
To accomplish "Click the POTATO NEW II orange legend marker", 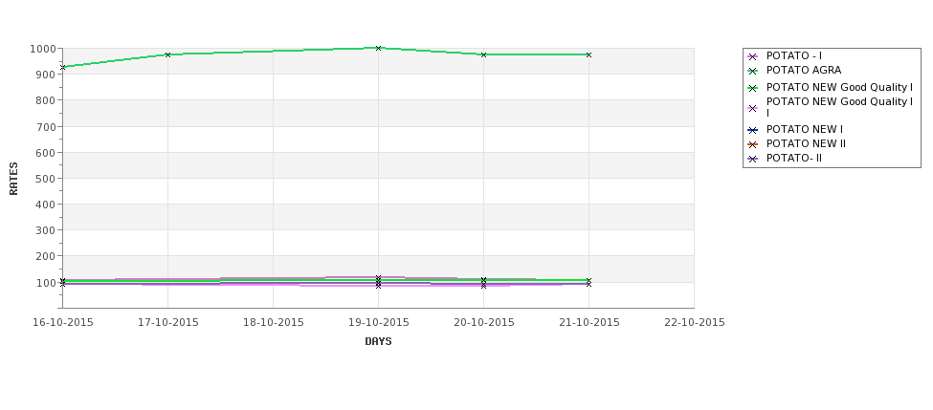I will coord(752,144).
